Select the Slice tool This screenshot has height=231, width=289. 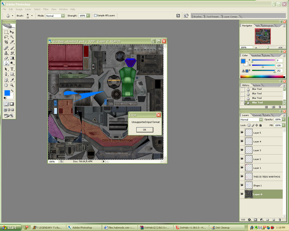(12, 42)
